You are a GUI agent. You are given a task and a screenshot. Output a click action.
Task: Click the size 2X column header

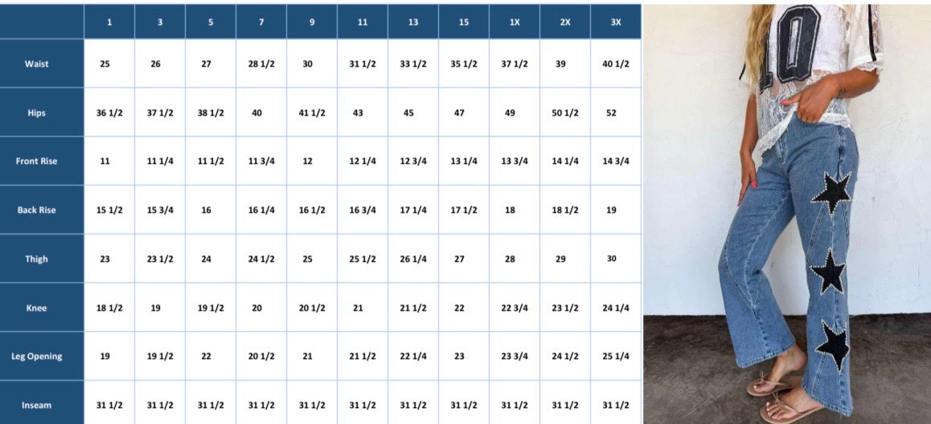pos(565,22)
